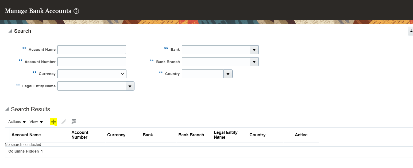
Task: Click inside the Bank text field
Action: click(x=216, y=50)
